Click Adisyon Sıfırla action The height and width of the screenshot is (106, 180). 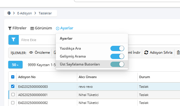158,53
